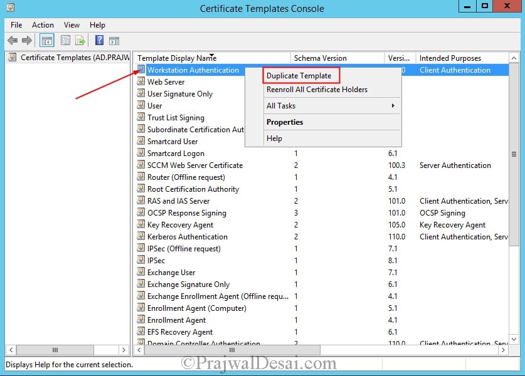Click the template list horizontal scrollbar thumb
The image size is (525, 376).
pos(232,350)
